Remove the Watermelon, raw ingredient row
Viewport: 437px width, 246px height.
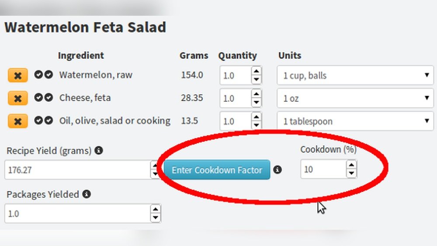(x=17, y=75)
